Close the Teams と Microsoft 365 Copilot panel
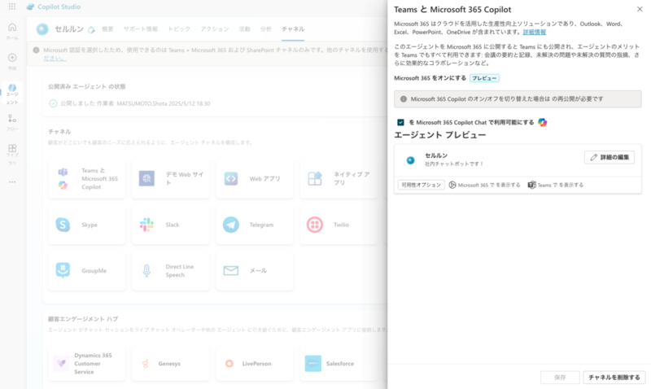 click(640, 9)
